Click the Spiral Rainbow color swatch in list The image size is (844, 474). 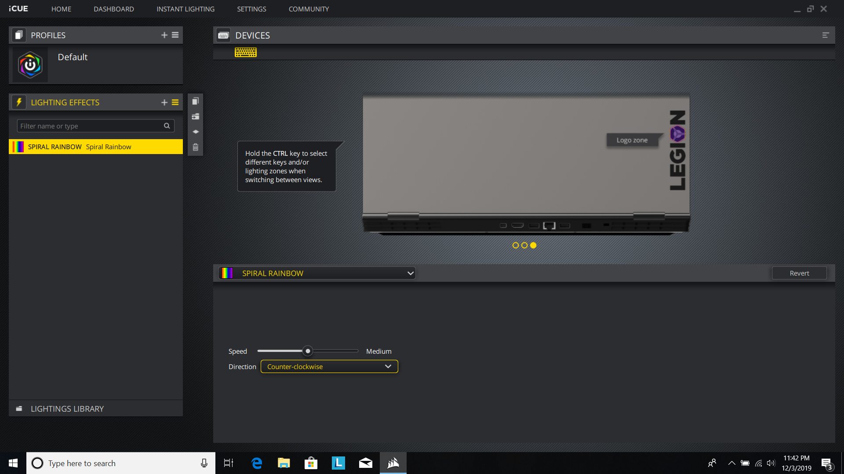coord(18,147)
